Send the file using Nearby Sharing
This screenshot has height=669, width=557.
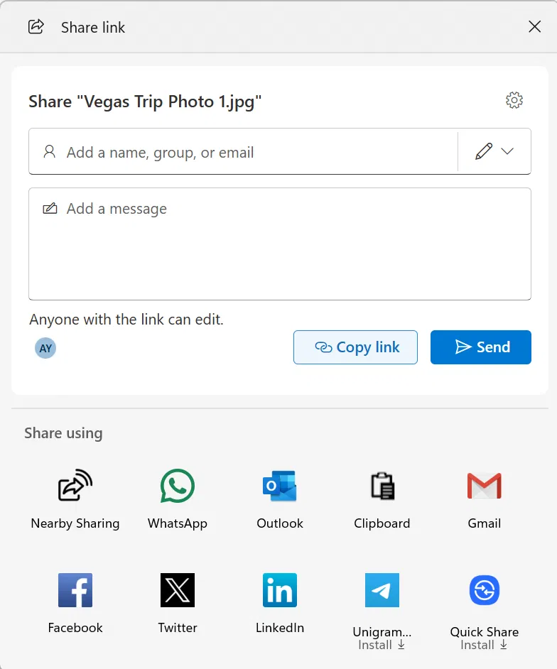(x=75, y=497)
